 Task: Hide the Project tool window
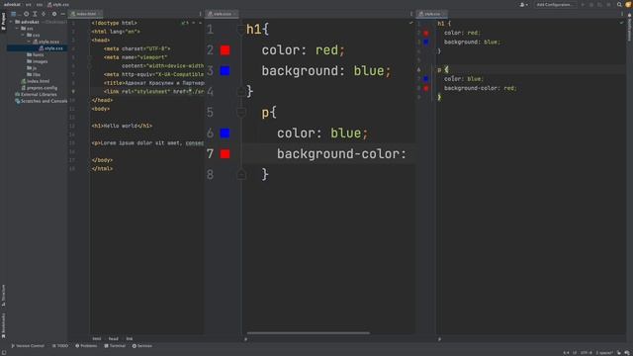pyautogui.click(x=62, y=14)
